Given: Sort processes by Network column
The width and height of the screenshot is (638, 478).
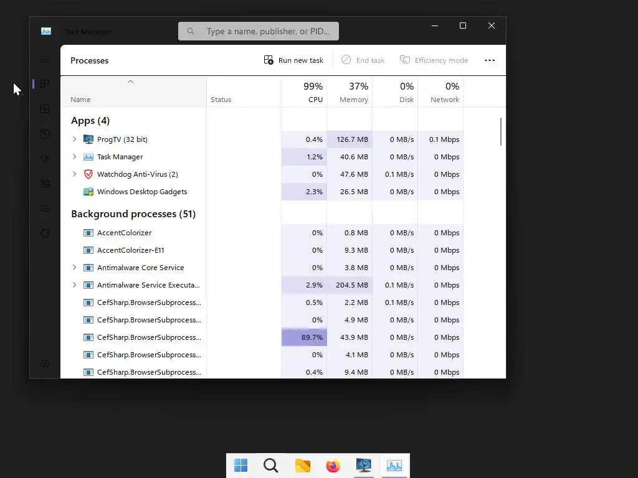Looking at the screenshot, I should (440, 92).
